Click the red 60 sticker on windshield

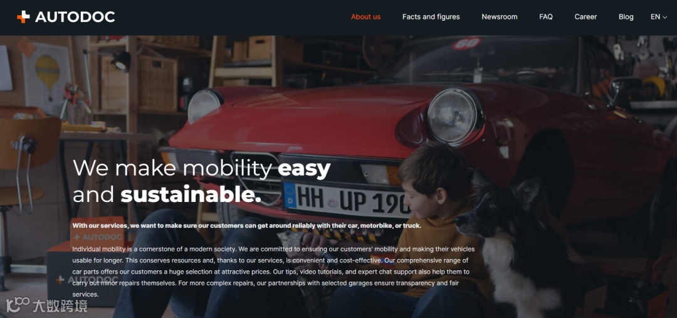(467, 43)
